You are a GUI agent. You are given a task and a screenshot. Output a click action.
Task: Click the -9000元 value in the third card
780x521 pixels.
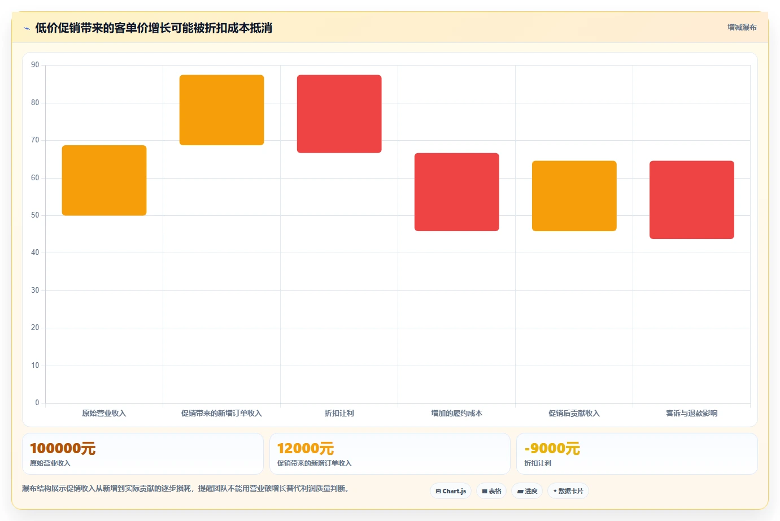click(552, 449)
